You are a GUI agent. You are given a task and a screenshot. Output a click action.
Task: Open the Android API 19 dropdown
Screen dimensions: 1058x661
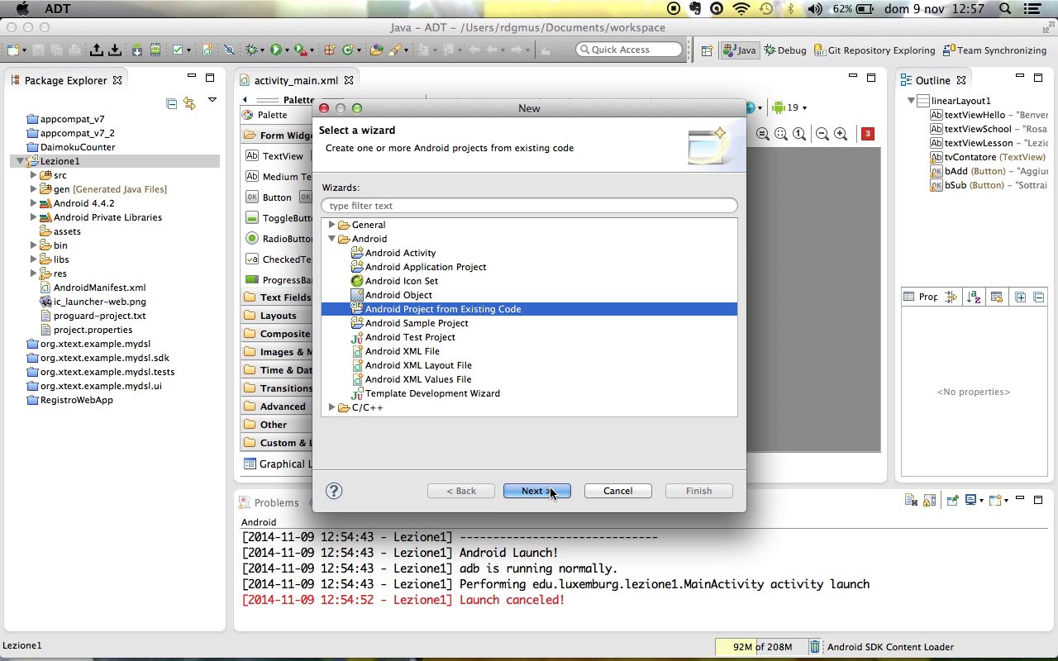tap(789, 107)
